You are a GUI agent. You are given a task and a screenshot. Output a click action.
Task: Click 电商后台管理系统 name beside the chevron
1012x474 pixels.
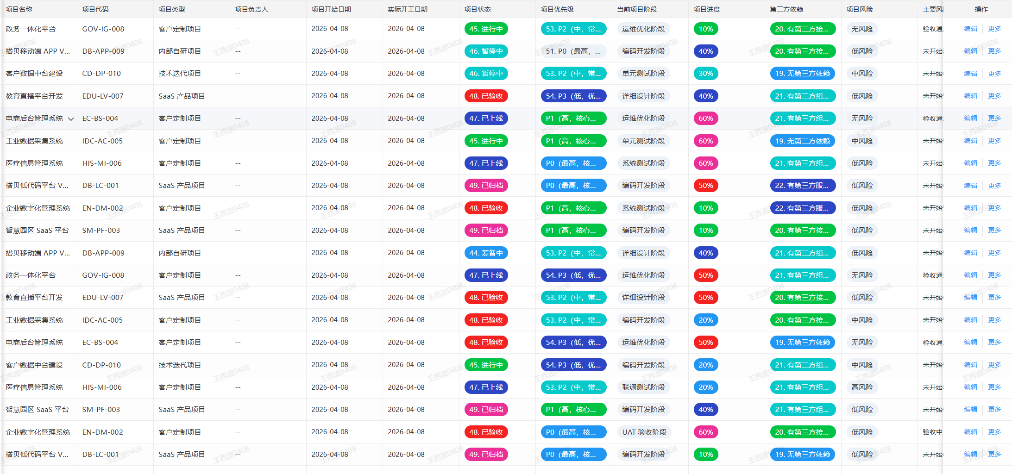[x=34, y=118]
